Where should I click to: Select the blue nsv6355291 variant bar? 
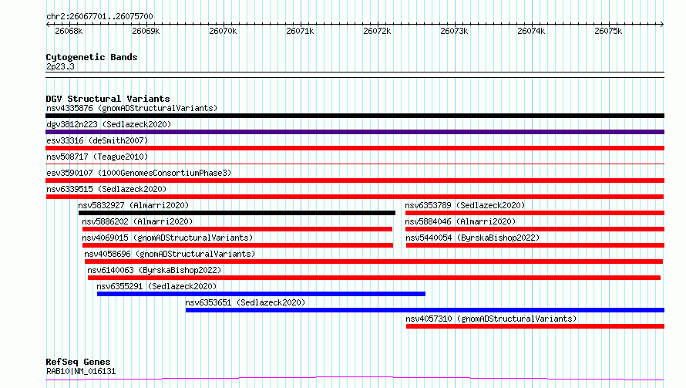point(261,294)
